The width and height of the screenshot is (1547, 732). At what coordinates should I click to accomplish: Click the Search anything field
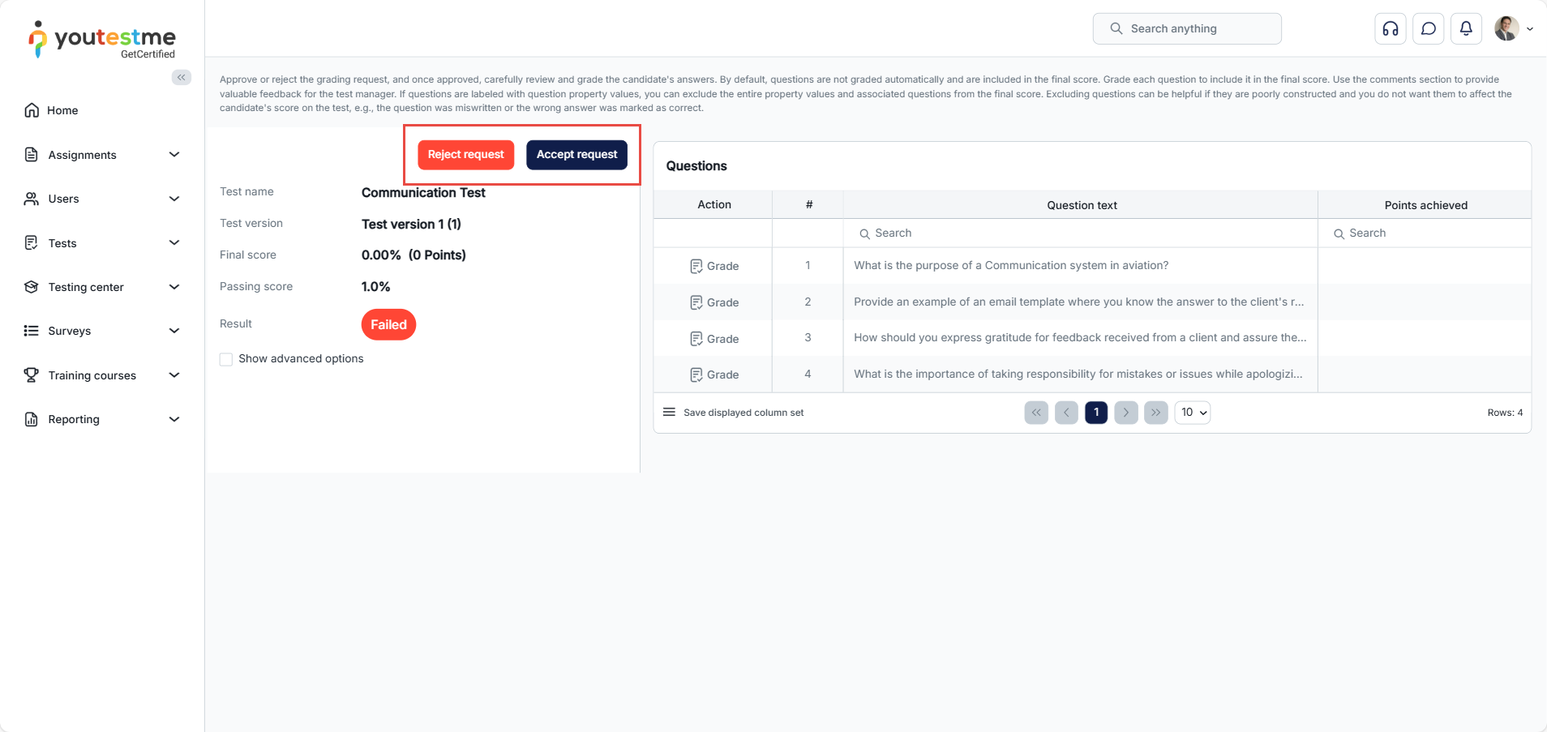(x=1186, y=29)
